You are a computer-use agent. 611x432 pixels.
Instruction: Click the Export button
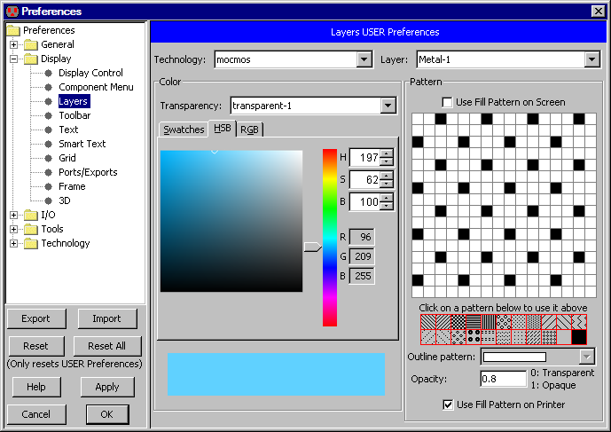click(36, 318)
